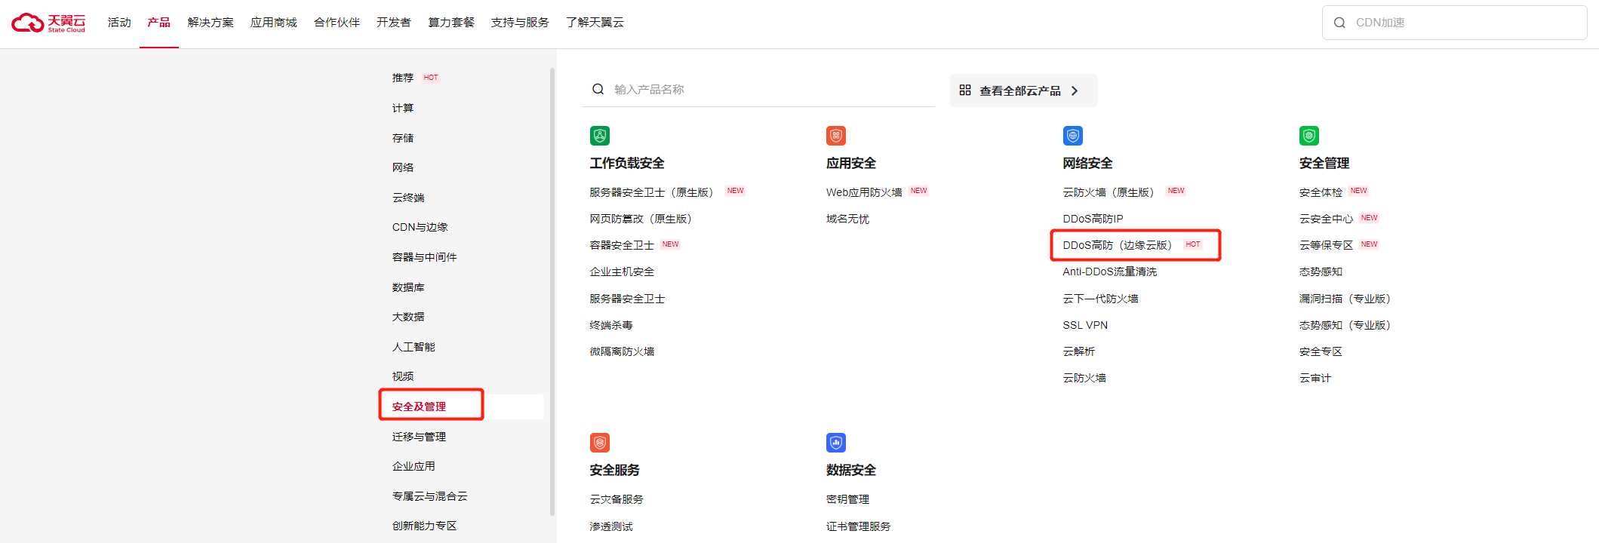
Task: Open 云防火墙（原生版） product link
Action: (1109, 192)
